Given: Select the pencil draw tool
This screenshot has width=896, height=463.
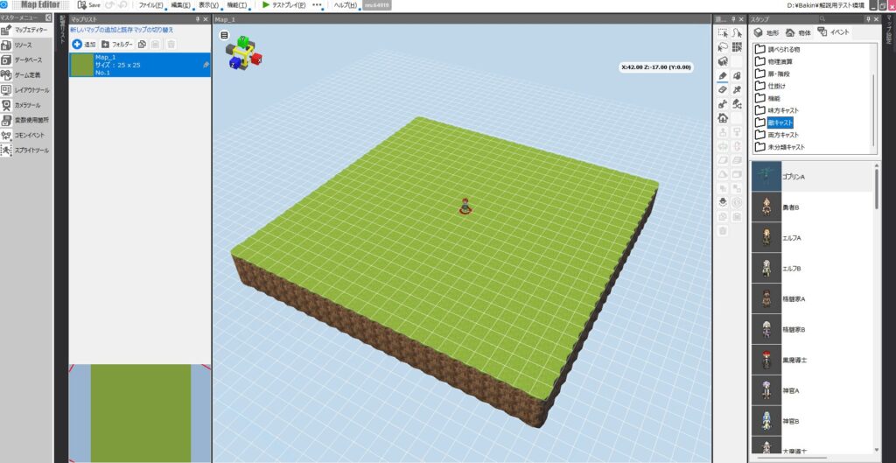Looking at the screenshot, I should pyautogui.click(x=723, y=76).
